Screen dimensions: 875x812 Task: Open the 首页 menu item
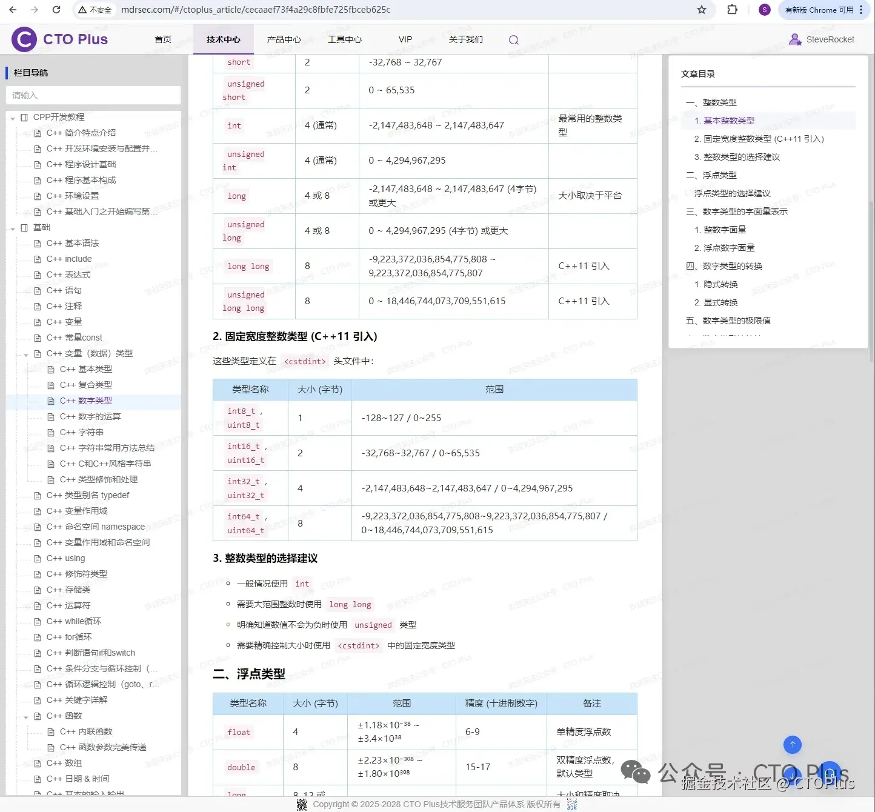pos(162,39)
